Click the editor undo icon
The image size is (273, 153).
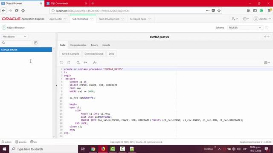click(x=61, y=62)
